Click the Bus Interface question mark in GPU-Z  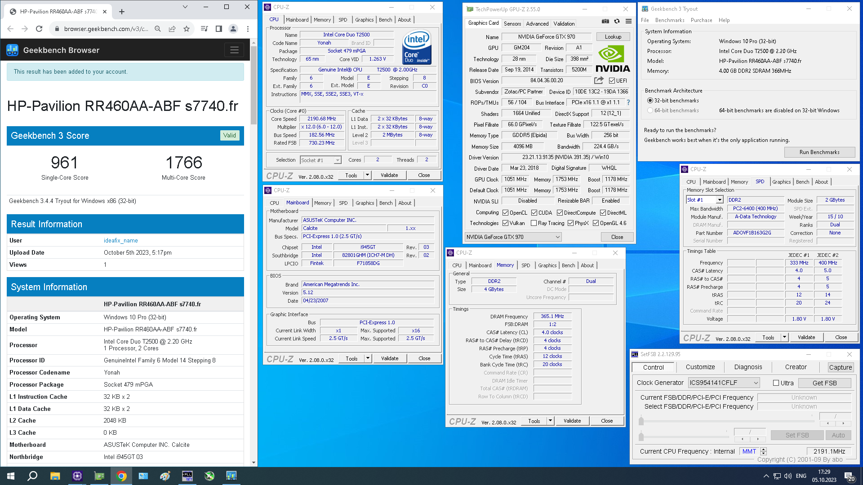628,102
